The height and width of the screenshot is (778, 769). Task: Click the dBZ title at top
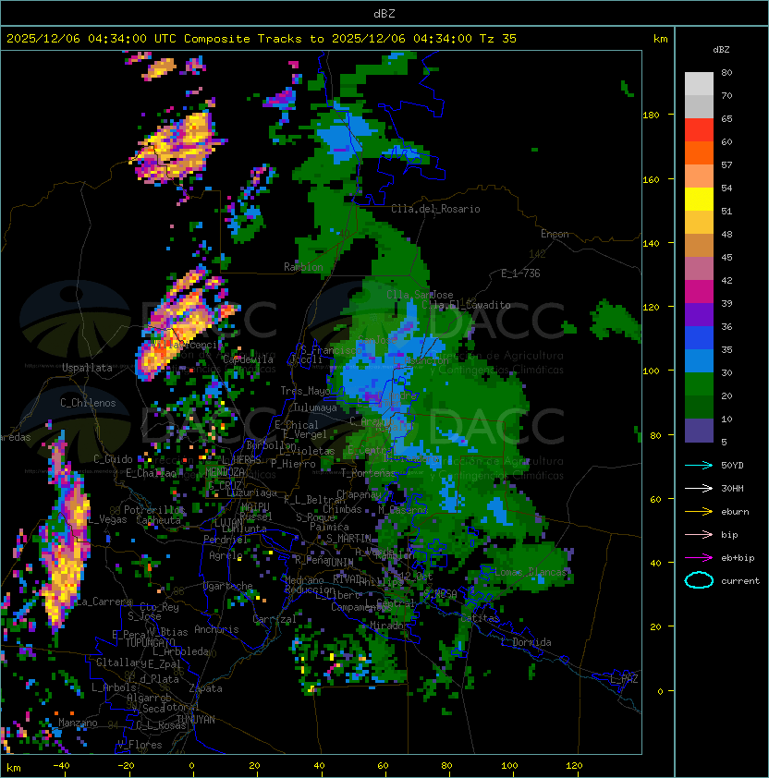pos(384,13)
